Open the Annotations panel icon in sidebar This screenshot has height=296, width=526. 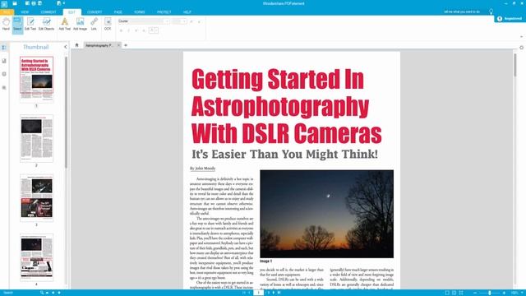[x=4, y=74]
